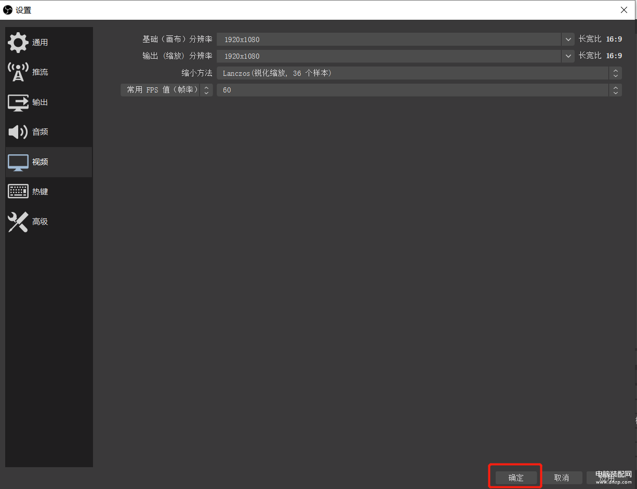Switch to the 通用 settings tab
637x489 pixels.
point(49,43)
